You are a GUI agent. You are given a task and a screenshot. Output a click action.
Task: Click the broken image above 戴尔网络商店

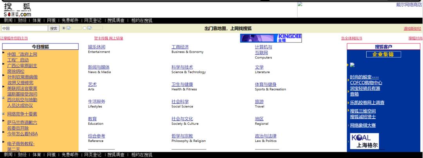pyautogui.click(x=300, y=4)
